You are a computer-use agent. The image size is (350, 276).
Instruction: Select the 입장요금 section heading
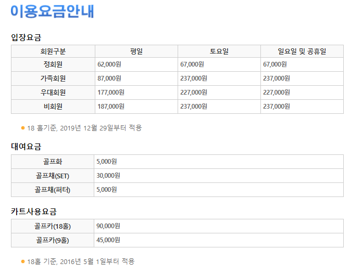point(26,37)
